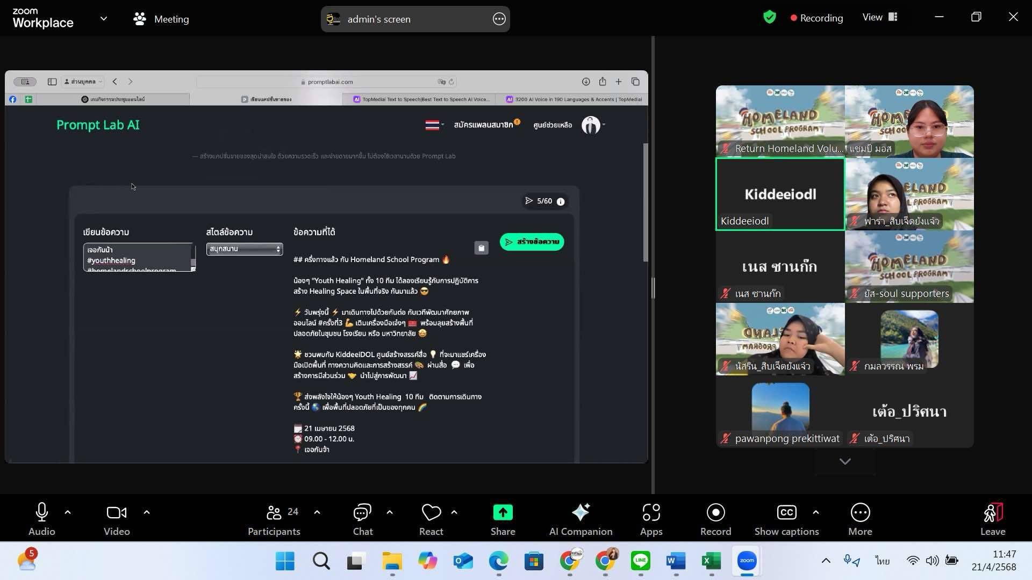Open the Participants panel
The width and height of the screenshot is (1032, 580).
coord(274,519)
